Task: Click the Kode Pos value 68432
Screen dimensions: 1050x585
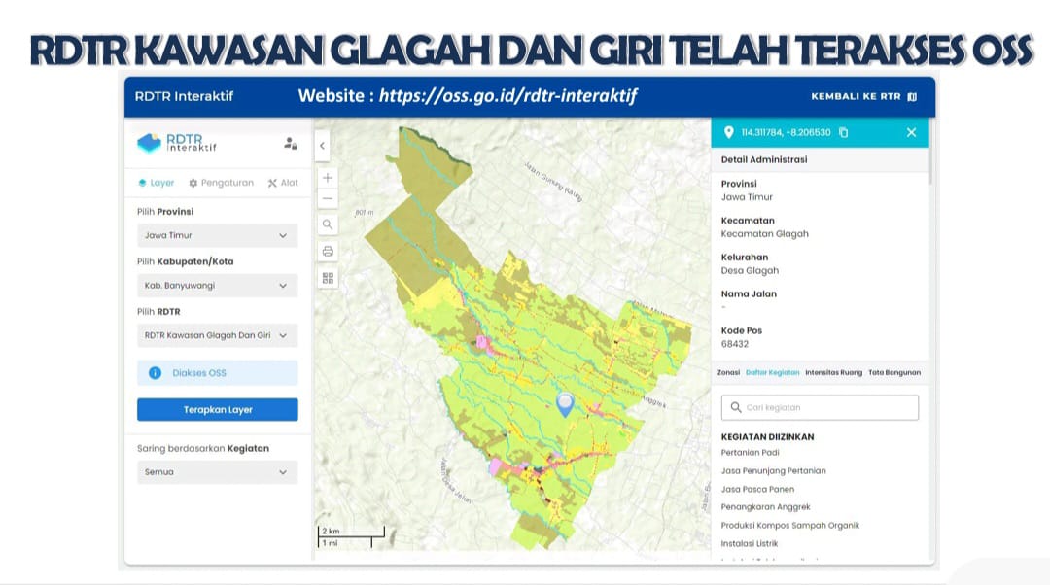Action: pyautogui.click(x=735, y=344)
